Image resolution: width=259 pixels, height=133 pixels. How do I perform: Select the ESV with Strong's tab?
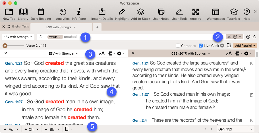61,27
